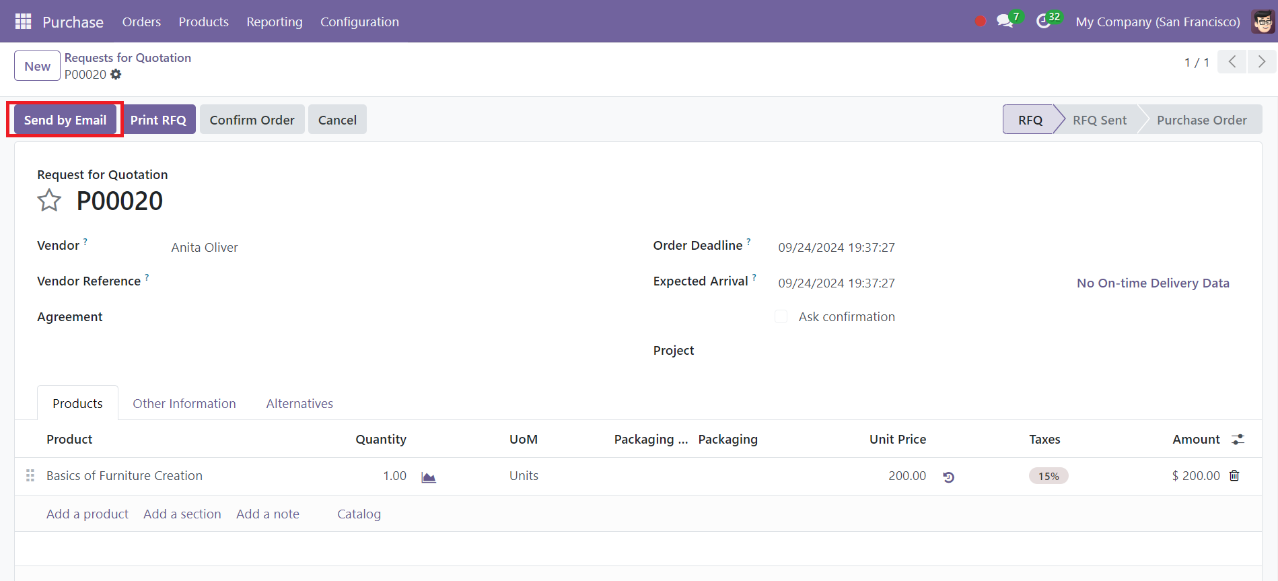Switch to the Alternatives tab
Viewport: 1278px width, 581px height.
[299, 403]
